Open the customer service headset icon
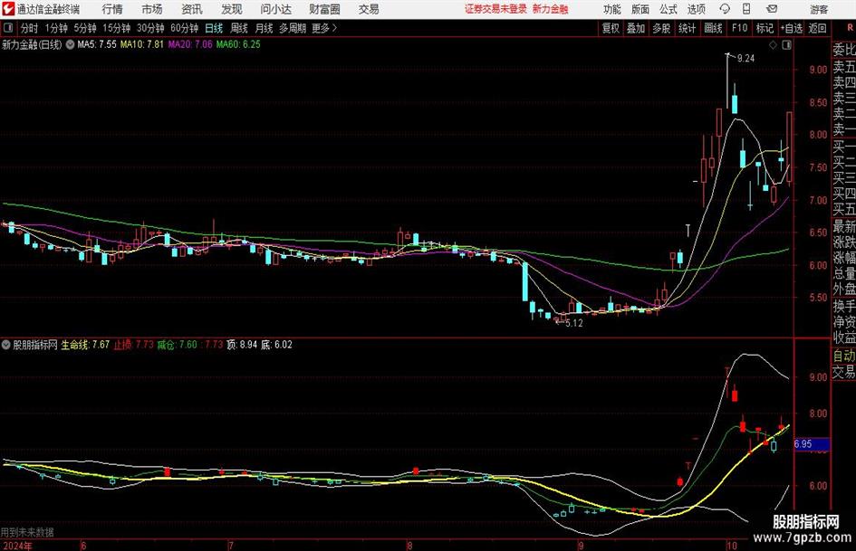 [x=725, y=9]
